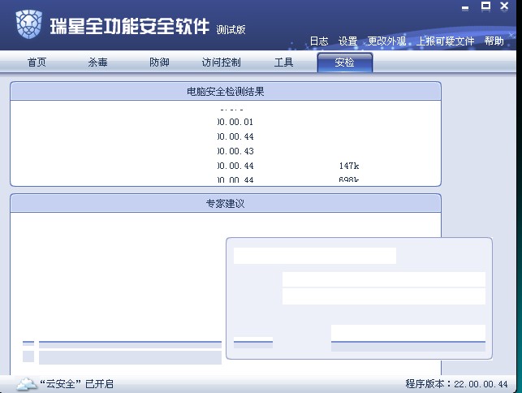Select the 00.00.43 version entry
522x393 pixels.
[235, 151]
